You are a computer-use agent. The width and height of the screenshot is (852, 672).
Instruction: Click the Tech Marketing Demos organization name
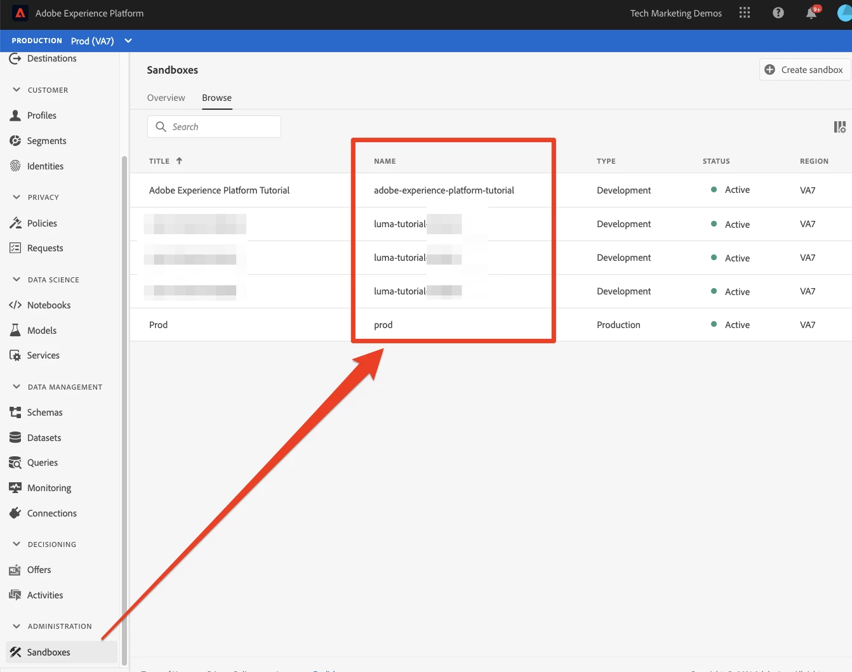pos(676,13)
